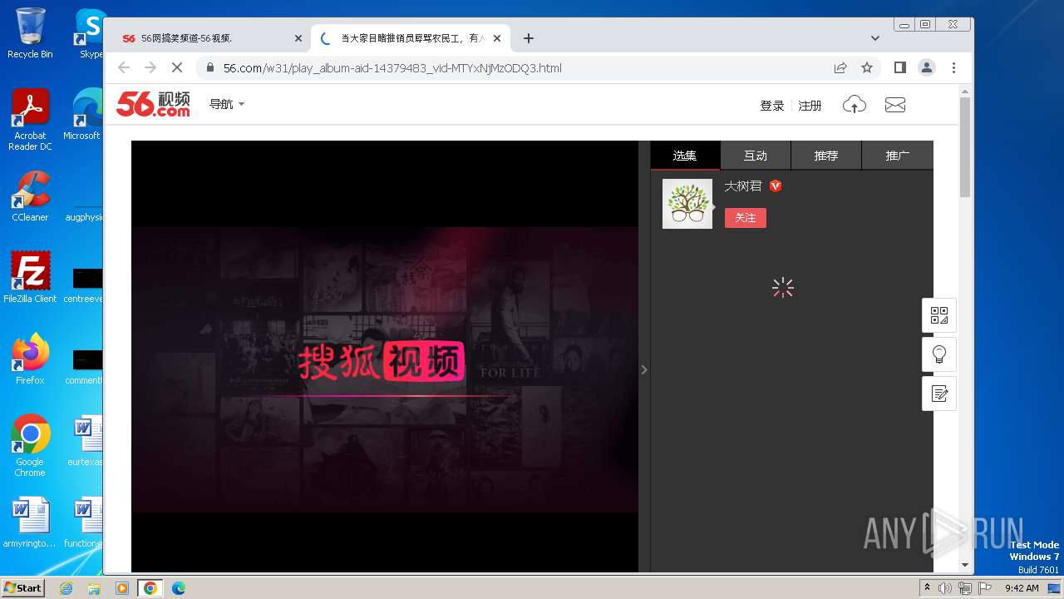Image resolution: width=1064 pixels, height=599 pixels.
Task: Open the Chrome profile icon
Action: click(x=927, y=67)
